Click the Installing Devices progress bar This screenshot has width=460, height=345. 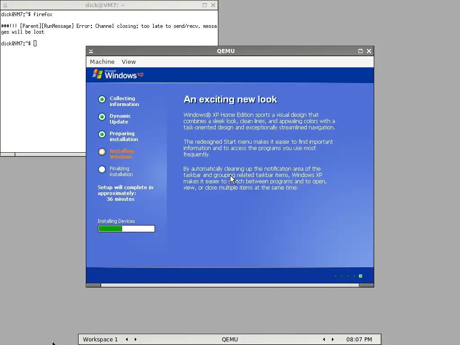click(x=126, y=229)
